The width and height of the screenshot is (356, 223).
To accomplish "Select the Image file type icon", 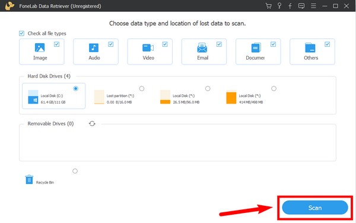I will pos(40,47).
